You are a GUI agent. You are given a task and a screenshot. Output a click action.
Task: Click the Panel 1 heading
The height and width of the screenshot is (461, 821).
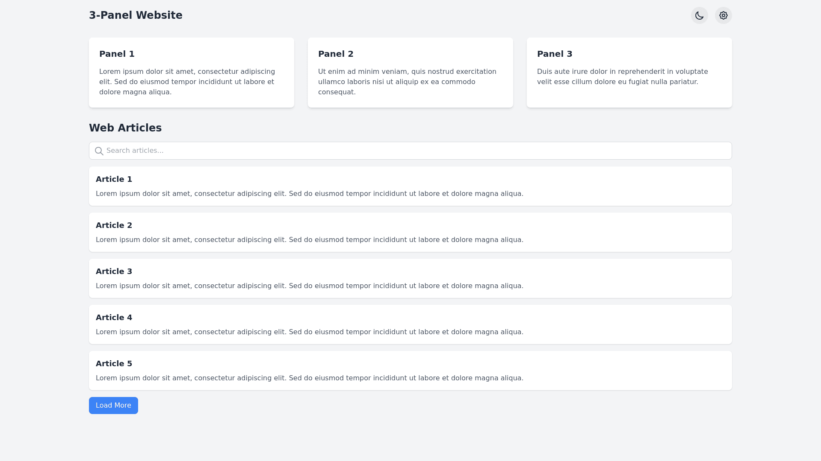[x=117, y=54]
